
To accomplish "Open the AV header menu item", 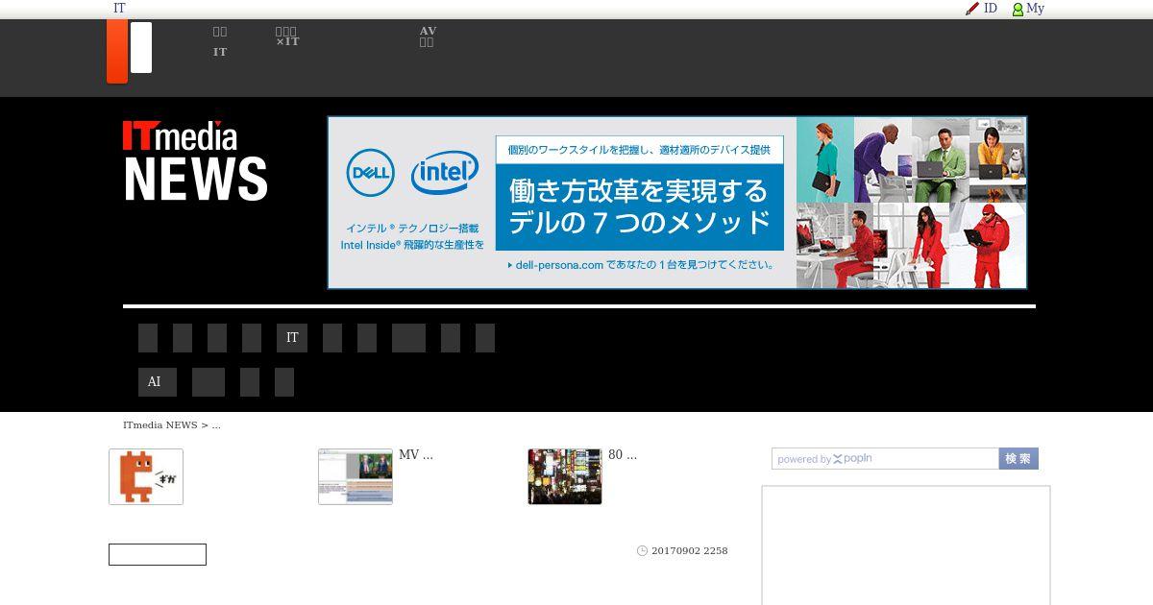I will (x=428, y=36).
